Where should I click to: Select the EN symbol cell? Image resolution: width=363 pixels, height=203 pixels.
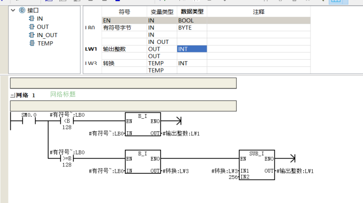tap(124, 20)
